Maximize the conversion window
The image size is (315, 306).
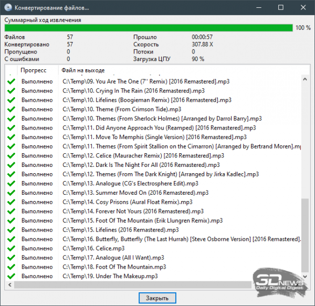point(280,8)
